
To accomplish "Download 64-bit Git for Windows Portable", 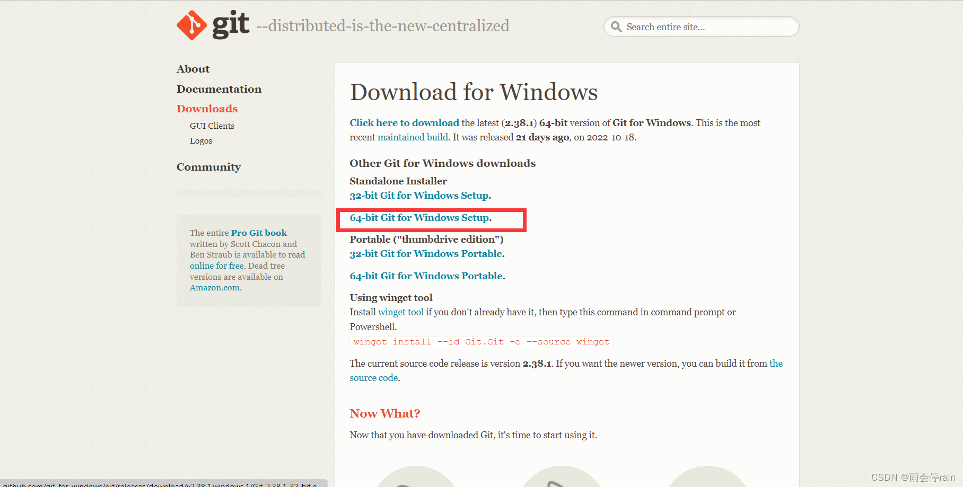I will 426,276.
